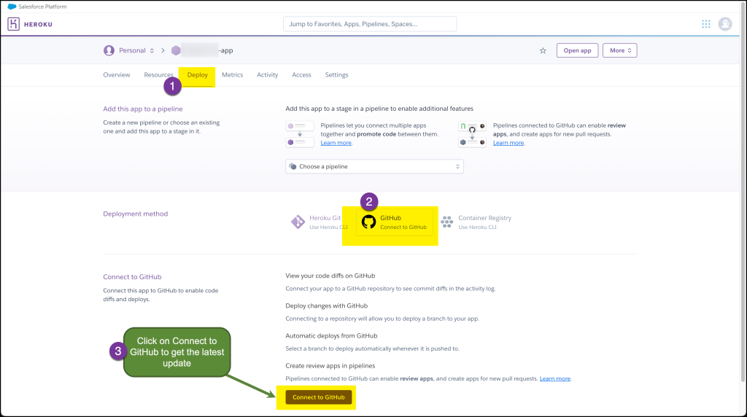Screen dimensions: 747x417
Task: Favorite the app with the star icon
Action: (x=543, y=50)
